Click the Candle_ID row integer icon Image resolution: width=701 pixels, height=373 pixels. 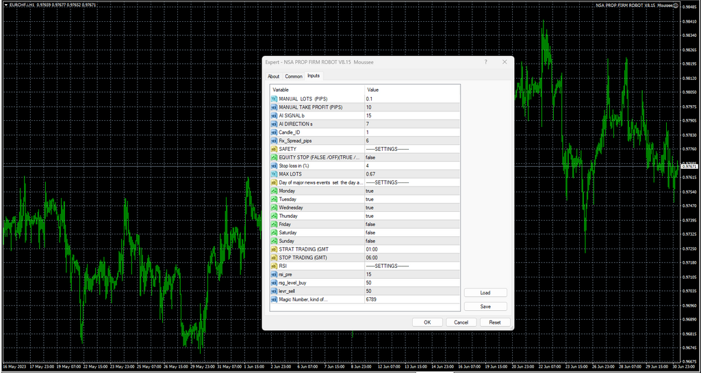(x=274, y=132)
